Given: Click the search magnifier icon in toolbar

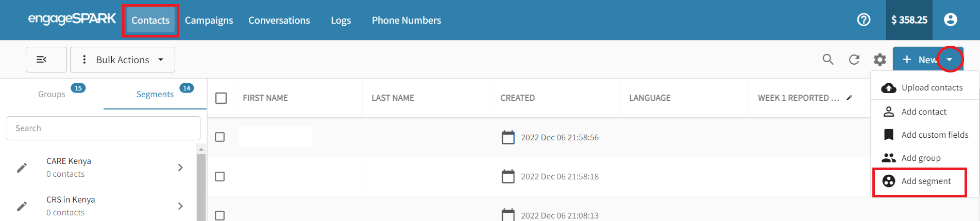Looking at the screenshot, I should 828,60.
